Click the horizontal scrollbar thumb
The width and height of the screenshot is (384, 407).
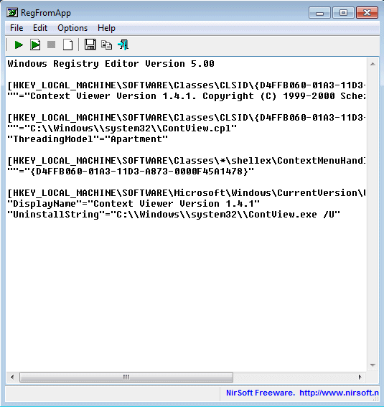[x=126, y=377]
